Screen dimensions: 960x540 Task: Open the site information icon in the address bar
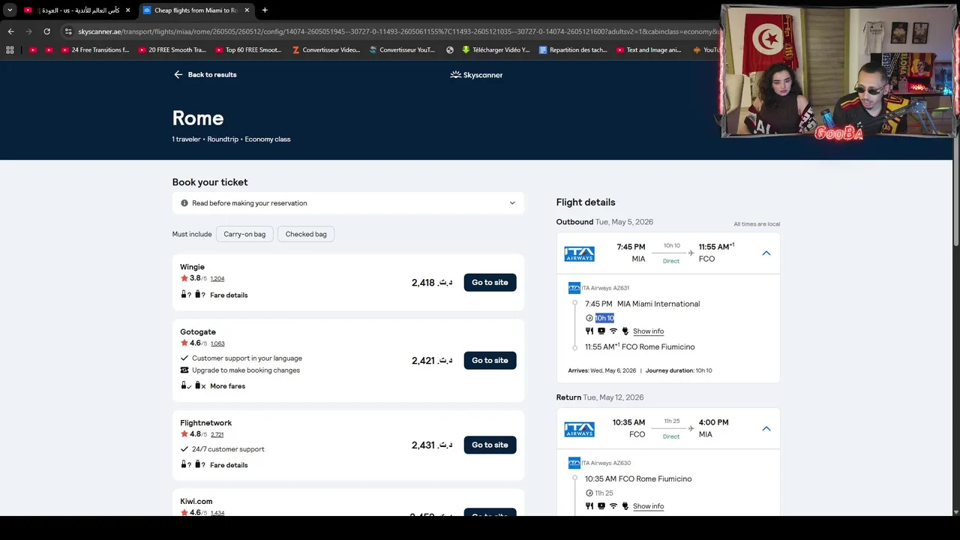click(x=68, y=31)
